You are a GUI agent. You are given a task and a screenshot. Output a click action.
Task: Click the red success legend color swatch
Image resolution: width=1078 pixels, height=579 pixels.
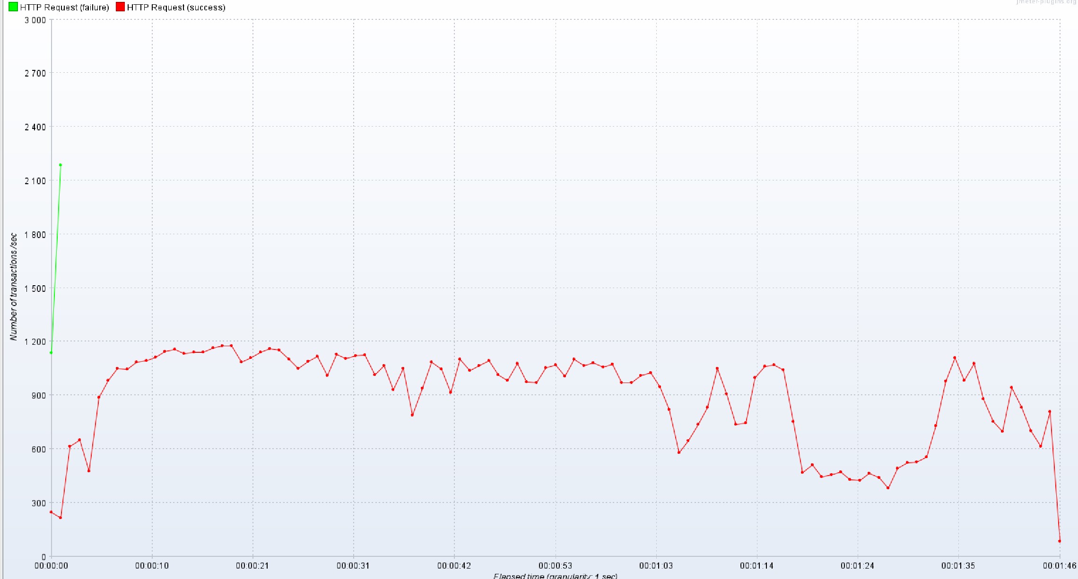[120, 7]
